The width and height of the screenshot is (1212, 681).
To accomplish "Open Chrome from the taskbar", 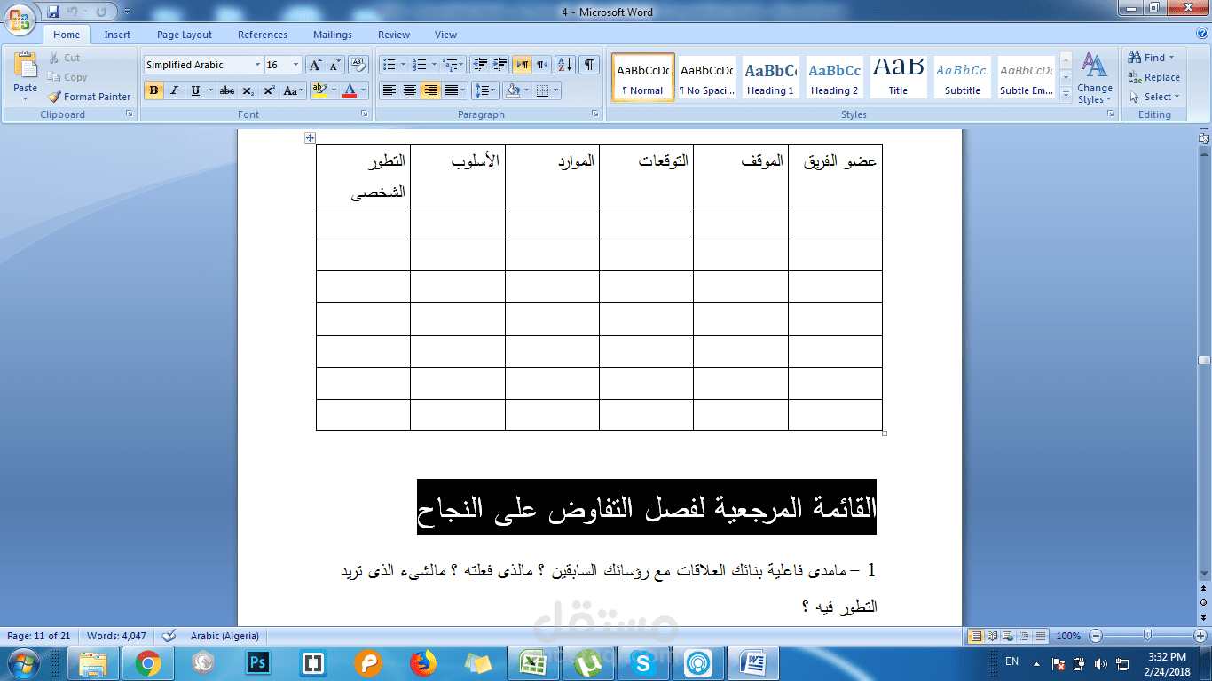I will 147,663.
